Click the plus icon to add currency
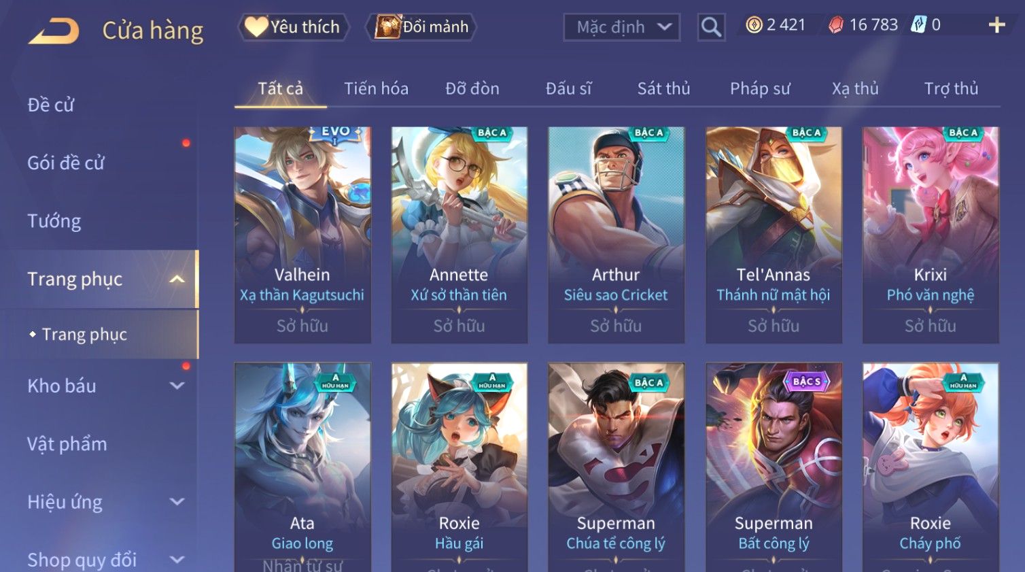This screenshot has width=1025, height=572. point(996,25)
